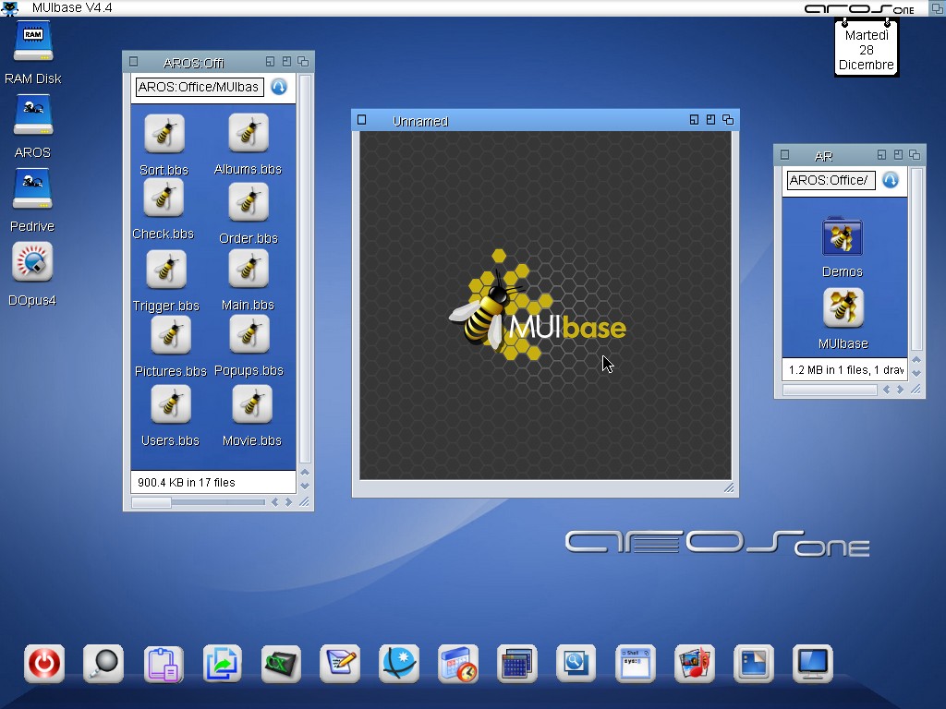Click parent directory button in AROS:Office/ window
The height and width of the screenshot is (709, 946).
(x=891, y=180)
